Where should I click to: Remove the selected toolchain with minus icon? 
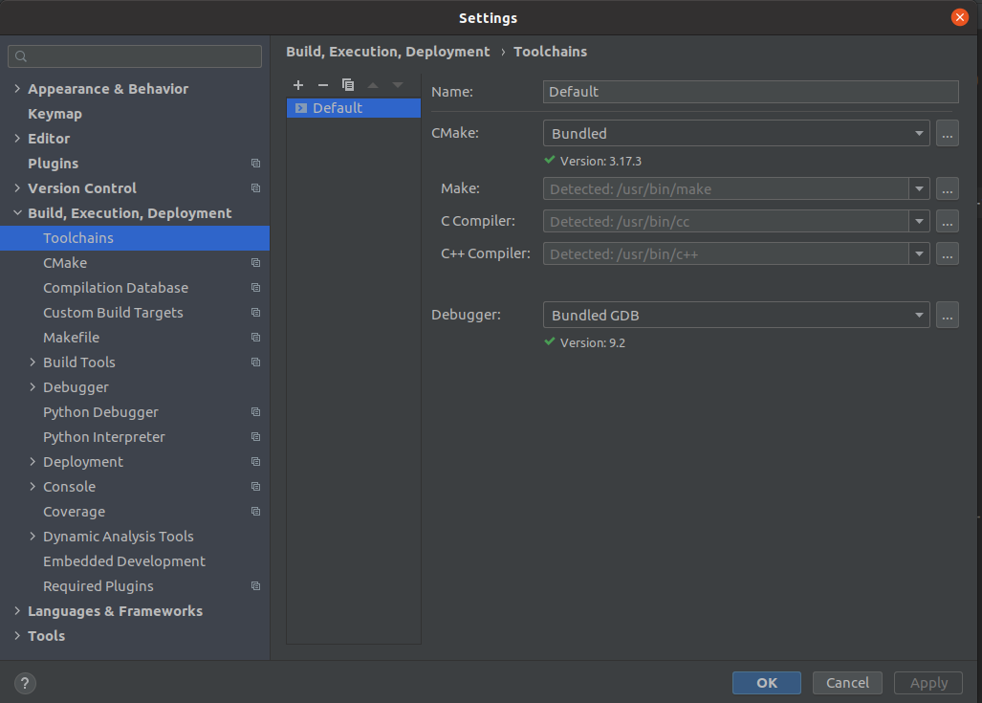click(323, 84)
